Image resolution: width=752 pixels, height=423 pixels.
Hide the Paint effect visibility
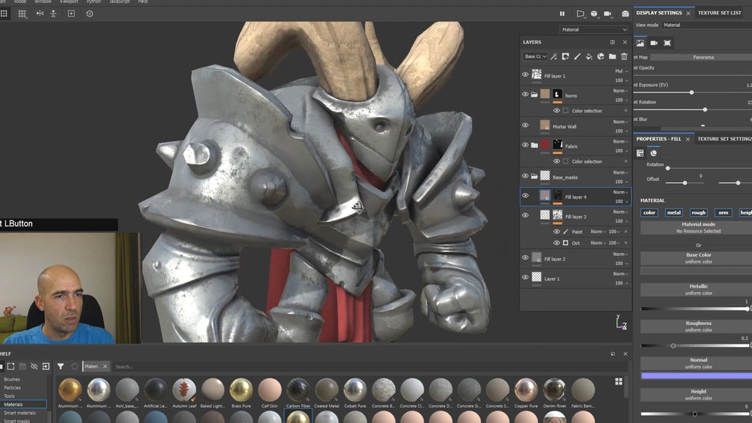point(556,232)
